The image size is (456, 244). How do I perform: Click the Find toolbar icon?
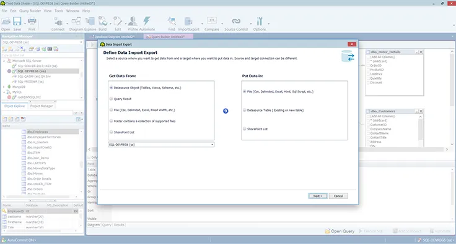tap(172, 22)
